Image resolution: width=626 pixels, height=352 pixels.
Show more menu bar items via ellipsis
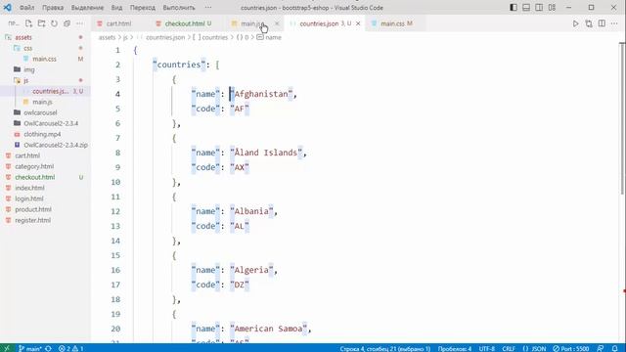208,8
